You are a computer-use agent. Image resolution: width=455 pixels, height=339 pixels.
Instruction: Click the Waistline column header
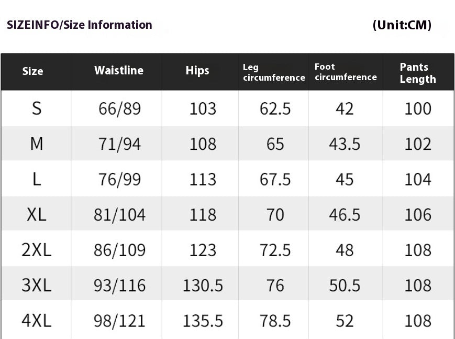(x=119, y=71)
